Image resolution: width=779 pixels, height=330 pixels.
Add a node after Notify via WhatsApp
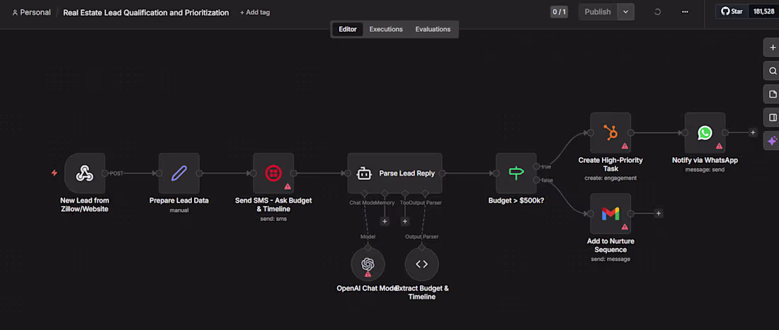(x=753, y=132)
